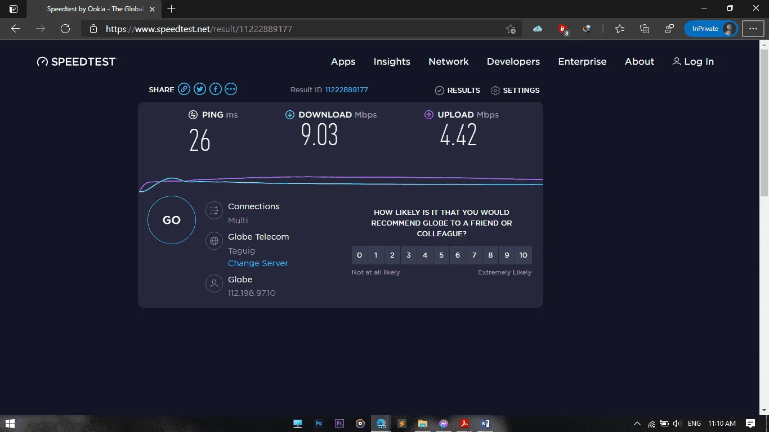View site security lock information

click(x=93, y=29)
